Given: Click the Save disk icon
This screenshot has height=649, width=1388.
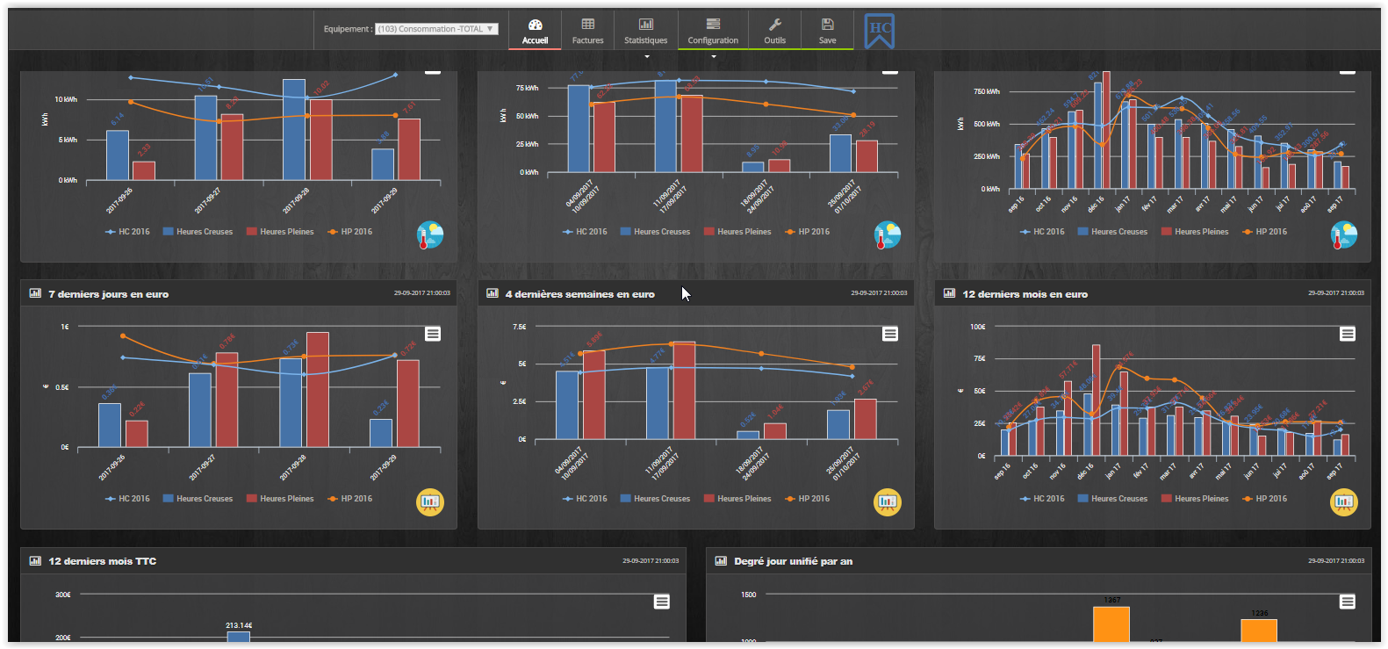Looking at the screenshot, I should tap(827, 25).
